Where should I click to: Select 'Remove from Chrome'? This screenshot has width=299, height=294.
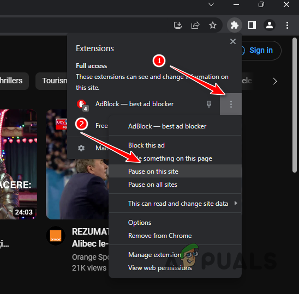pyautogui.click(x=175, y=236)
